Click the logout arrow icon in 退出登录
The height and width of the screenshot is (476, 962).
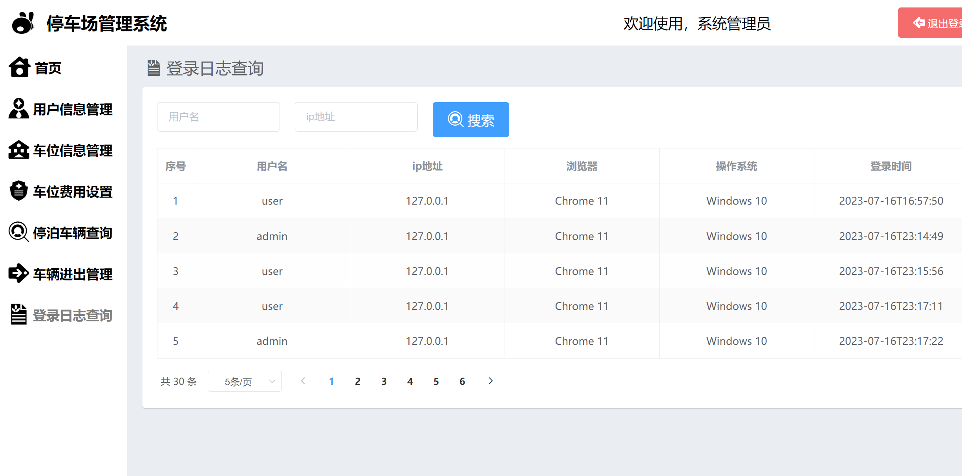click(x=919, y=22)
